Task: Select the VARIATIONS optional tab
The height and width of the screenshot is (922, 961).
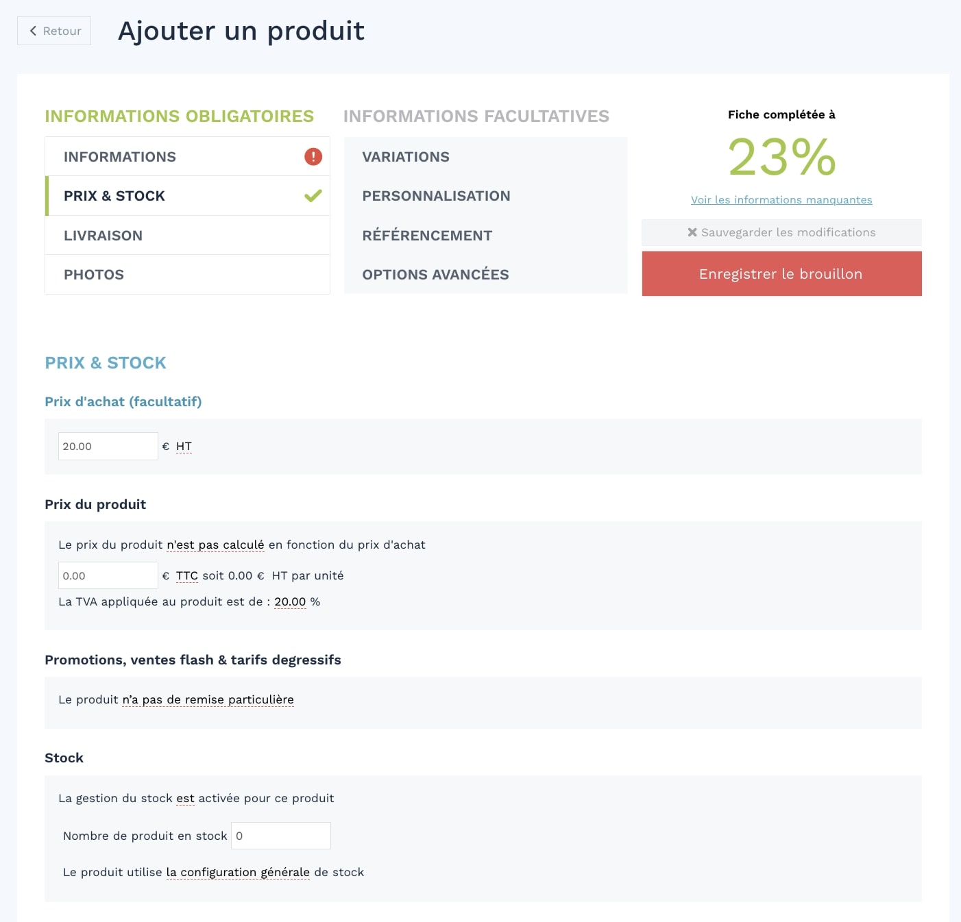Action: (x=485, y=157)
